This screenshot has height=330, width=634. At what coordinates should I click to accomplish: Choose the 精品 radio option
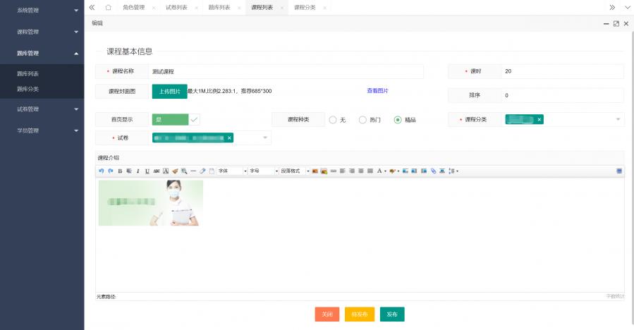click(x=398, y=120)
